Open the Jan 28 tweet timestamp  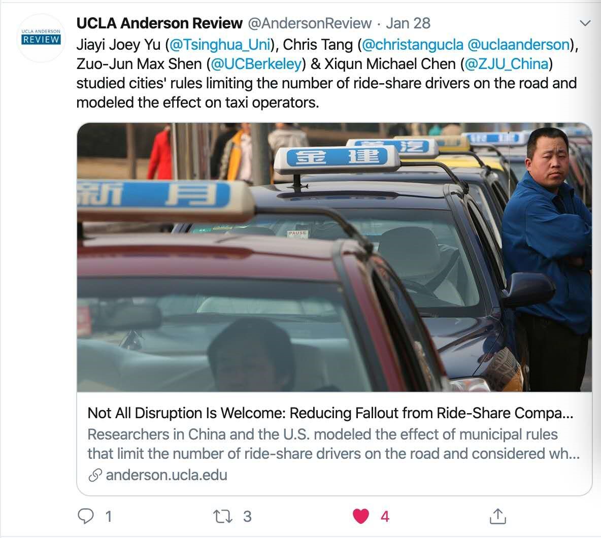pyautogui.click(x=408, y=23)
